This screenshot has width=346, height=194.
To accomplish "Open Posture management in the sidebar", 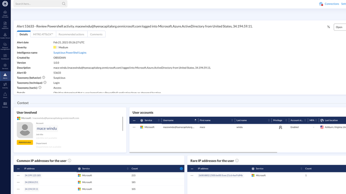I will pos(5,46).
